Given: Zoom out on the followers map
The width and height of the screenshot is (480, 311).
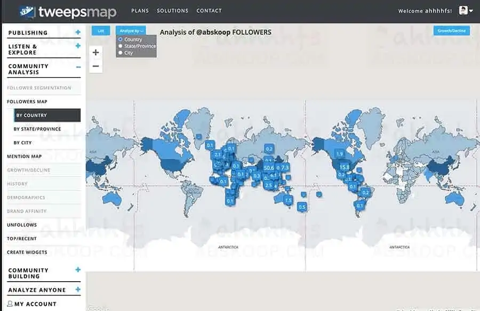Looking at the screenshot, I should click(x=95, y=66).
